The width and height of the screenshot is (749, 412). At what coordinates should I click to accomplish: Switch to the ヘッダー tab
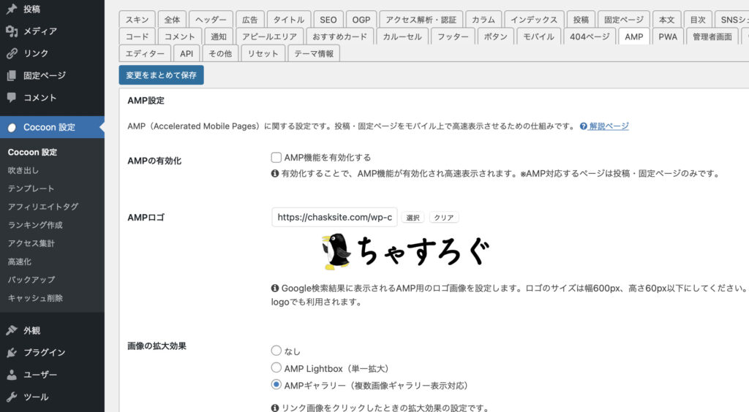point(211,20)
